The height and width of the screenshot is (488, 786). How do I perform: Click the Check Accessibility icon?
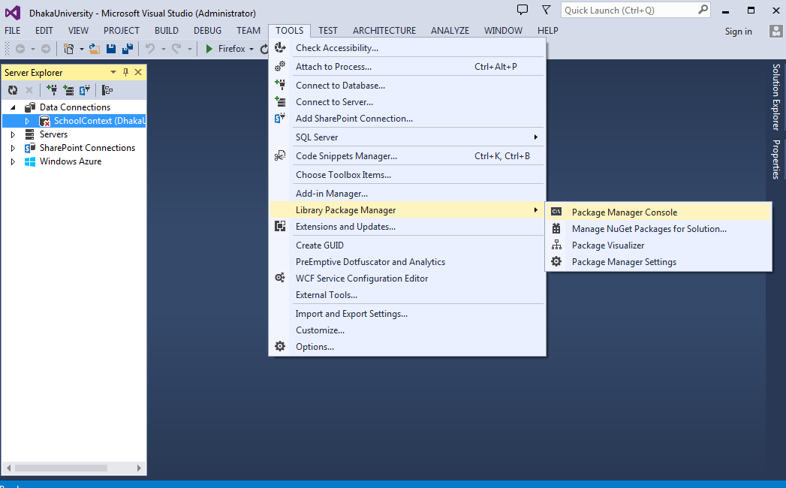pyautogui.click(x=280, y=47)
